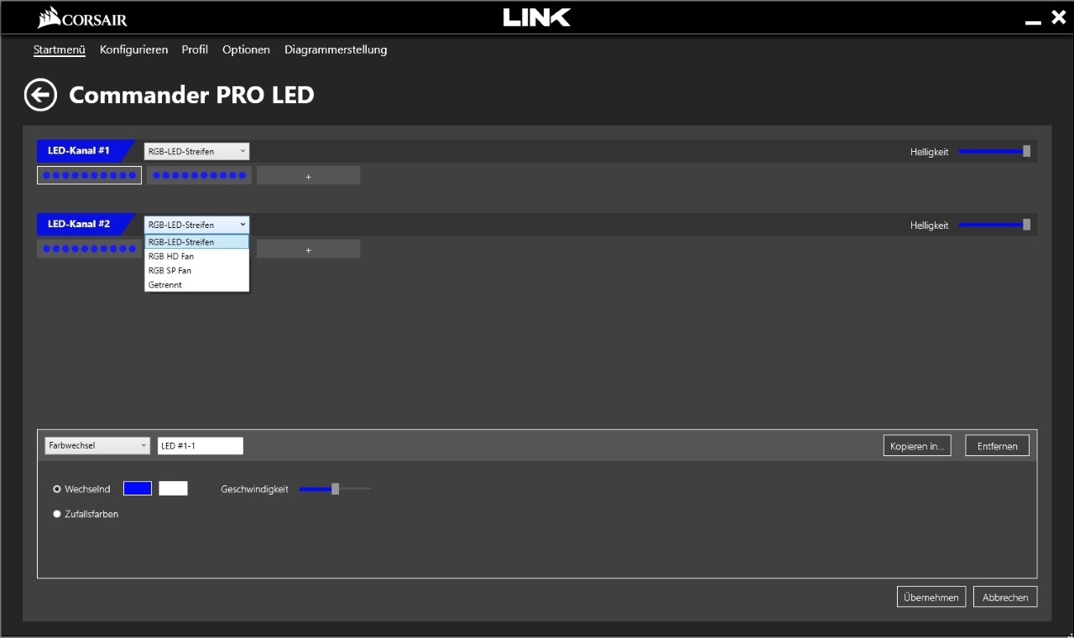This screenshot has width=1074, height=638.
Task: Open the Konfigurieren menu item
Action: (133, 49)
